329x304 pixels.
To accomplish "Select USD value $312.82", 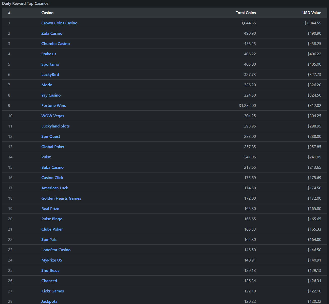I will (x=314, y=105).
